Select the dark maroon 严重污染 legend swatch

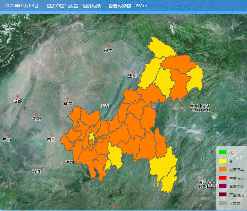[x=223, y=195]
